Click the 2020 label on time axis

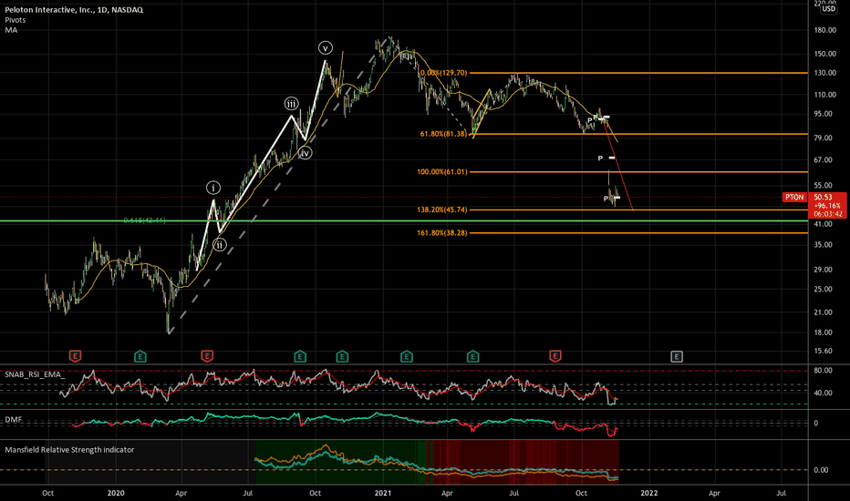[116, 493]
